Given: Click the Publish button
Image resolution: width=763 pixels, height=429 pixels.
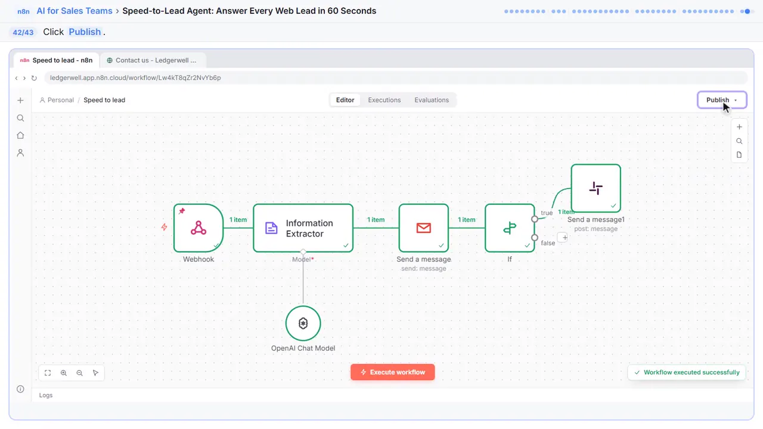Looking at the screenshot, I should 722,100.
